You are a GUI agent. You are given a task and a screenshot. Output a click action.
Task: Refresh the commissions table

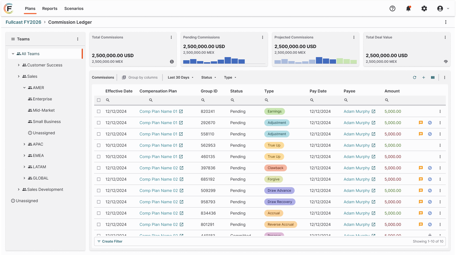click(415, 77)
